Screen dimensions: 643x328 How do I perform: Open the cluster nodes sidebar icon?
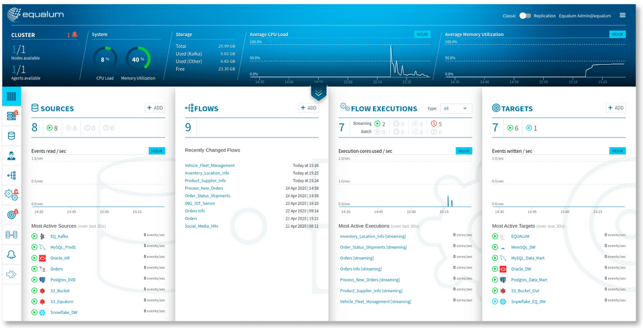[x=11, y=116]
